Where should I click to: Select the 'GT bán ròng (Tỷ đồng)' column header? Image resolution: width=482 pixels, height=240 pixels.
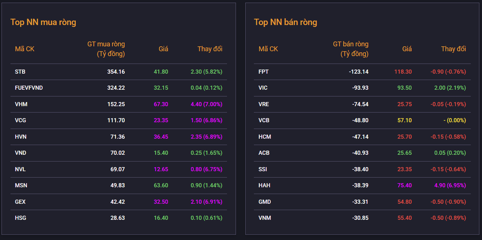coord(351,49)
